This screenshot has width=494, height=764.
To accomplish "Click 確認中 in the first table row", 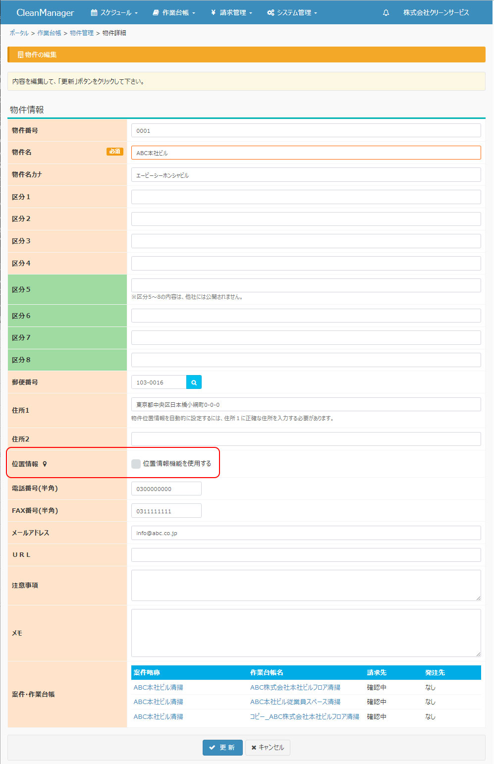I will (x=377, y=687).
